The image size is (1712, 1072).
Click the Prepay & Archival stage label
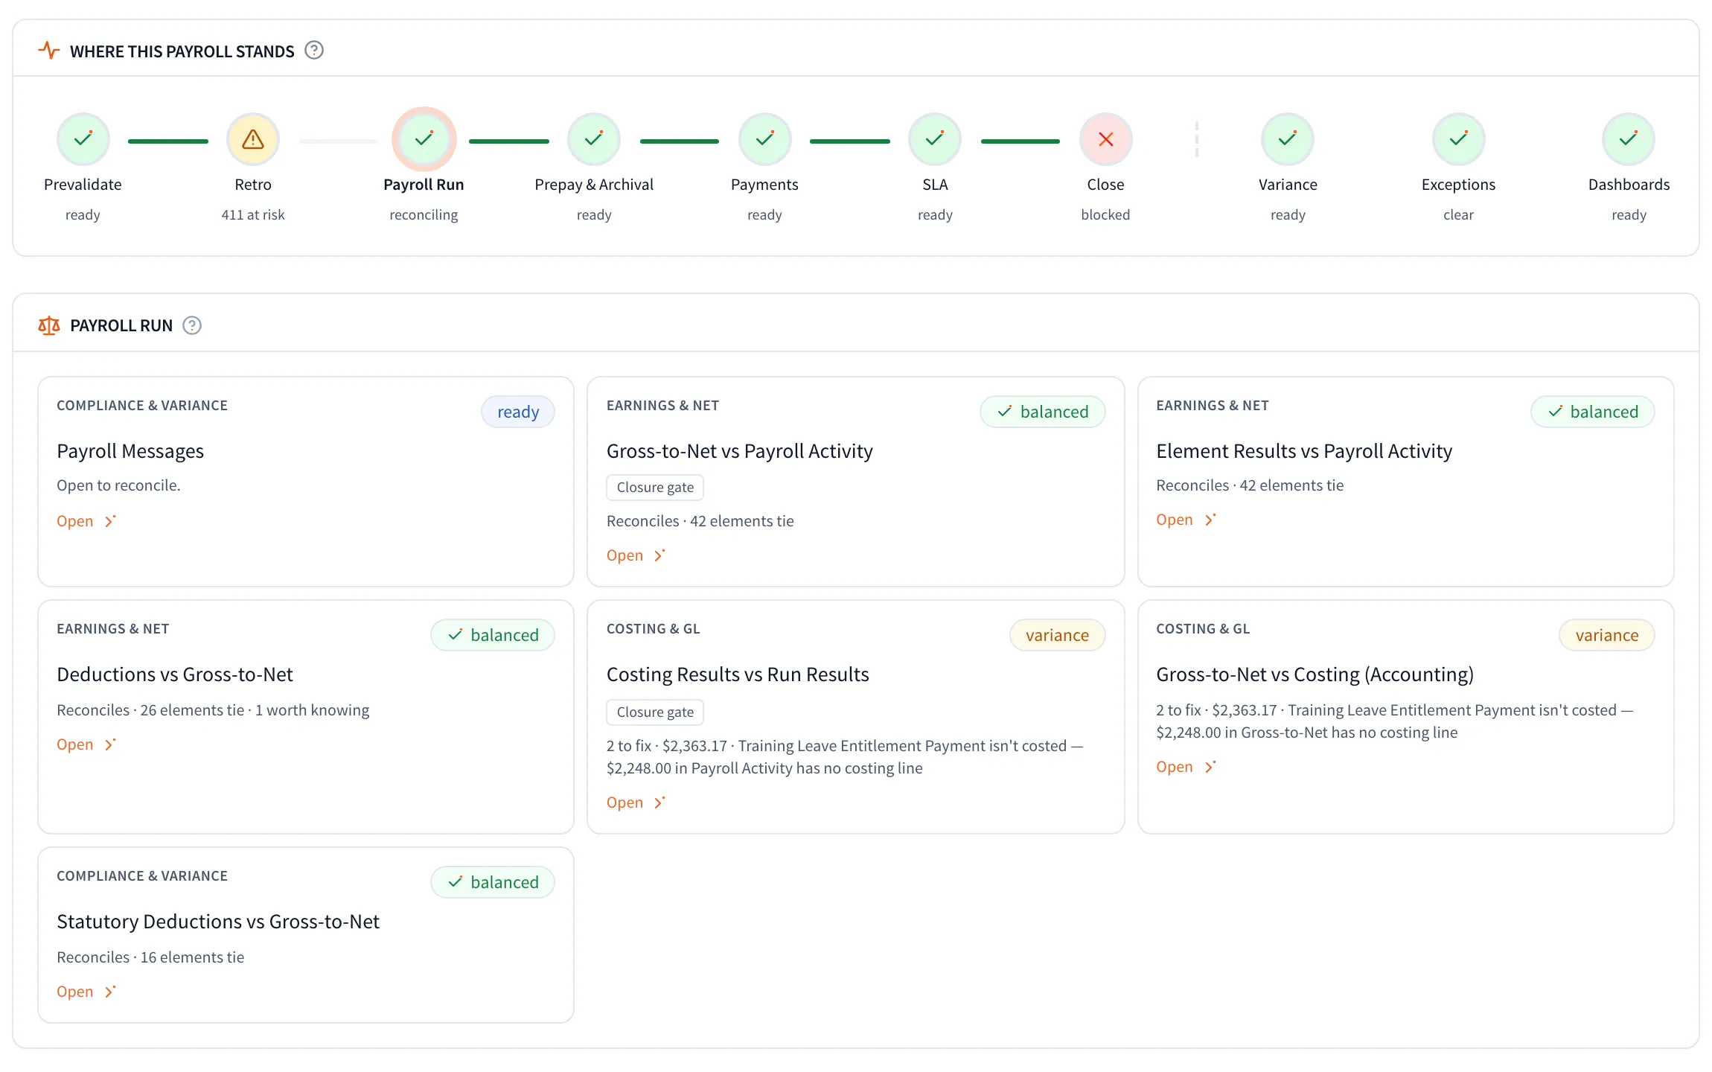594,185
